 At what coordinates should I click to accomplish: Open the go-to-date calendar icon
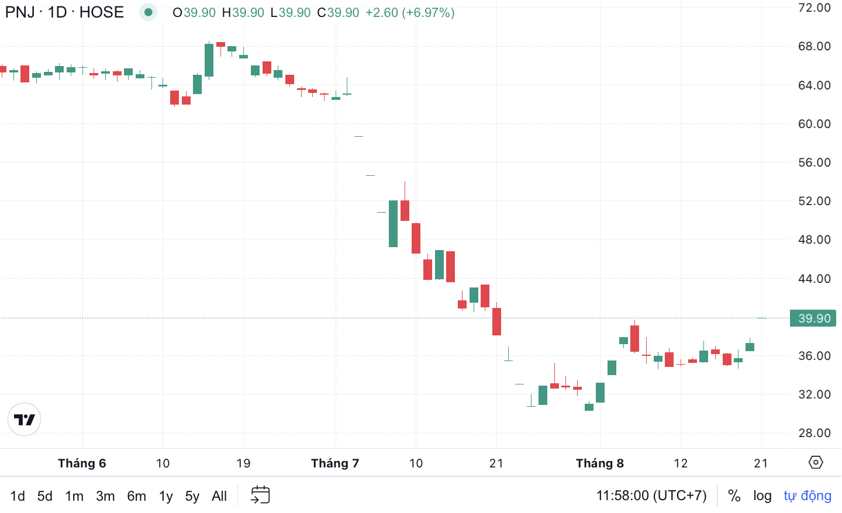point(260,495)
